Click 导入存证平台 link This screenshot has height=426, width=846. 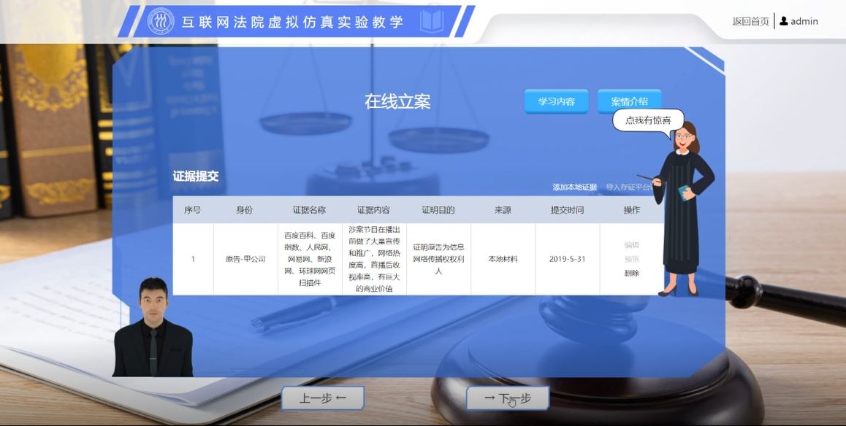coord(628,187)
